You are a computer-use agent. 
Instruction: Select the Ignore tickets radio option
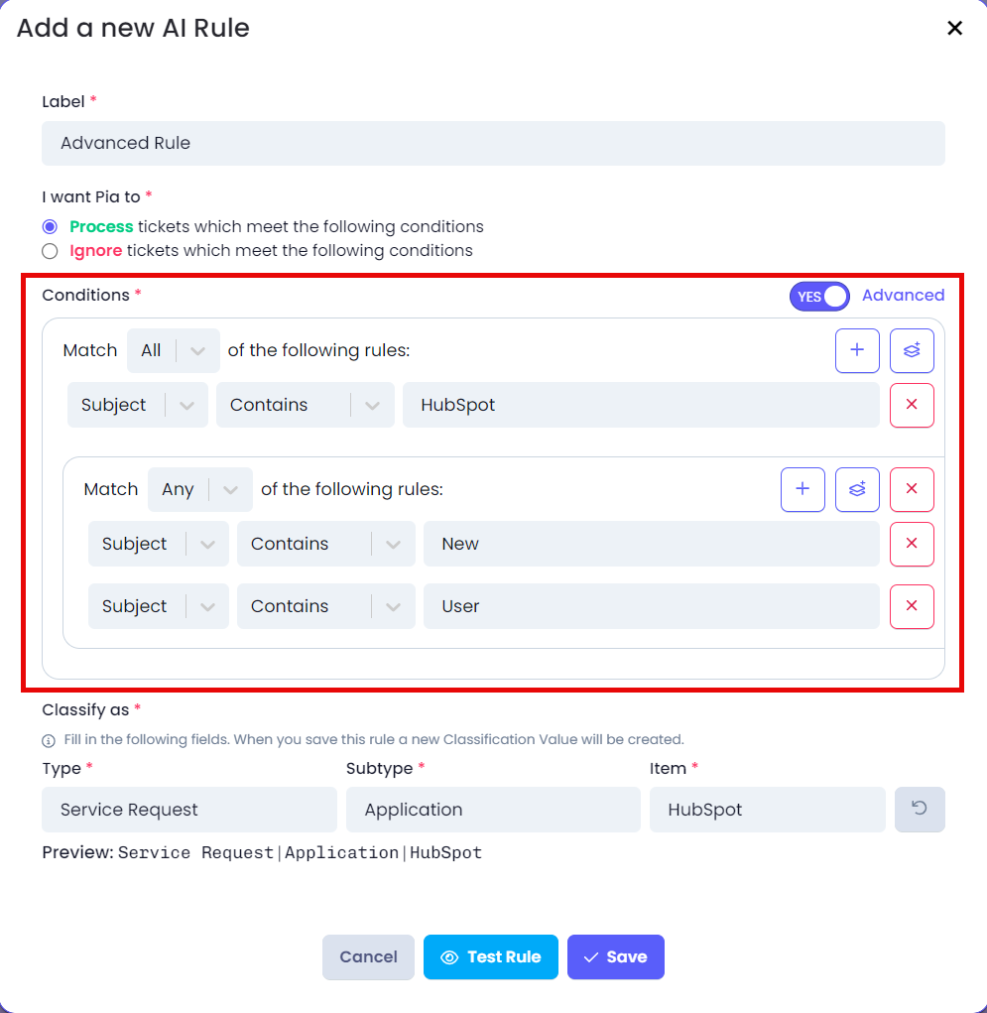[50, 251]
